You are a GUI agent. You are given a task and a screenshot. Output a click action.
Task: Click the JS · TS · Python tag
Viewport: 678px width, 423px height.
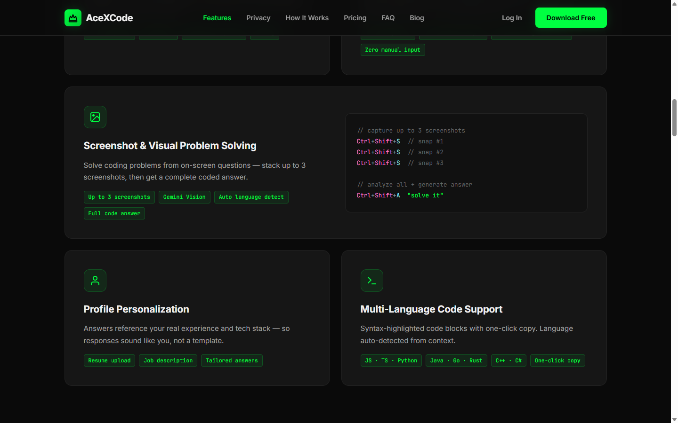(391, 360)
